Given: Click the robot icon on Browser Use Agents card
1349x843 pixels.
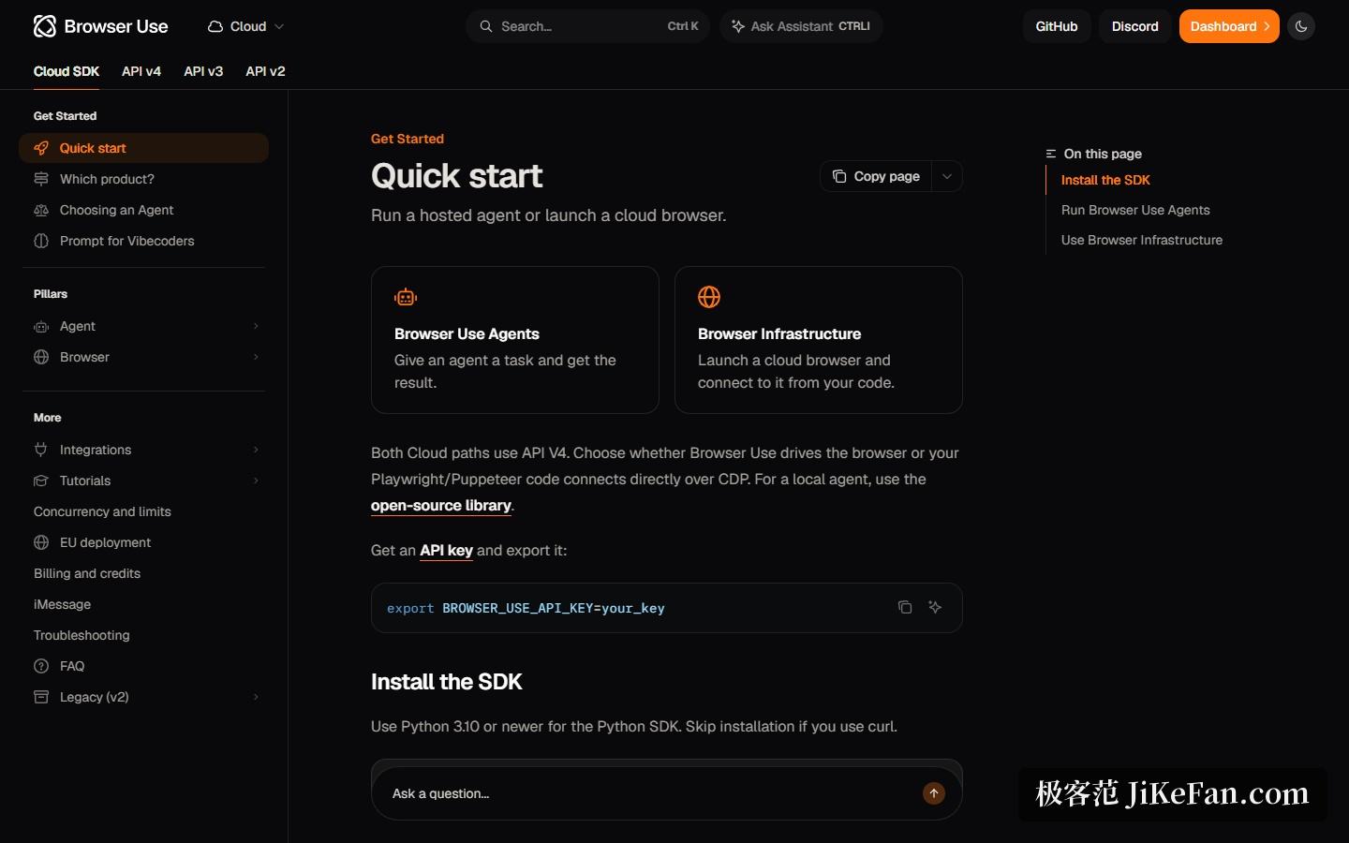Looking at the screenshot, I should pyautogui.click(x=406, y=297).
